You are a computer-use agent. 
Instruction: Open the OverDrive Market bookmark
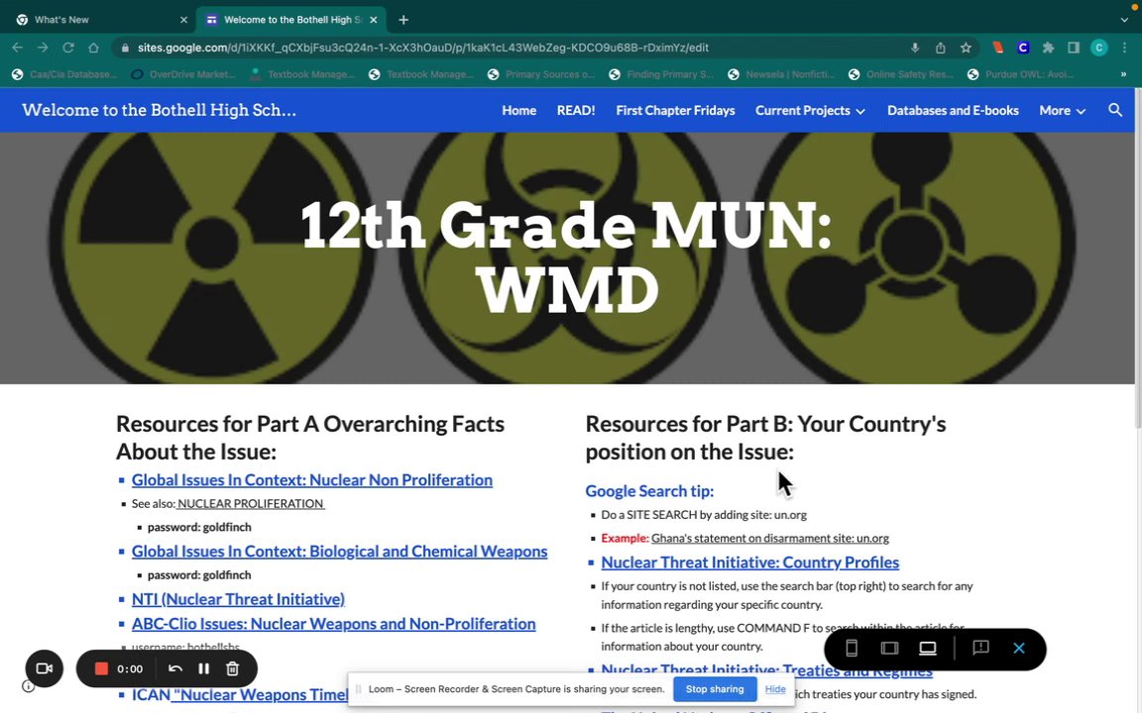coord(183,73)
